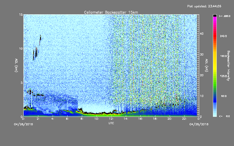This screenshot has height=146, width=234.
Task: Click the dark blue band near 60.0 on colorbar
Action: pos(215,98)
